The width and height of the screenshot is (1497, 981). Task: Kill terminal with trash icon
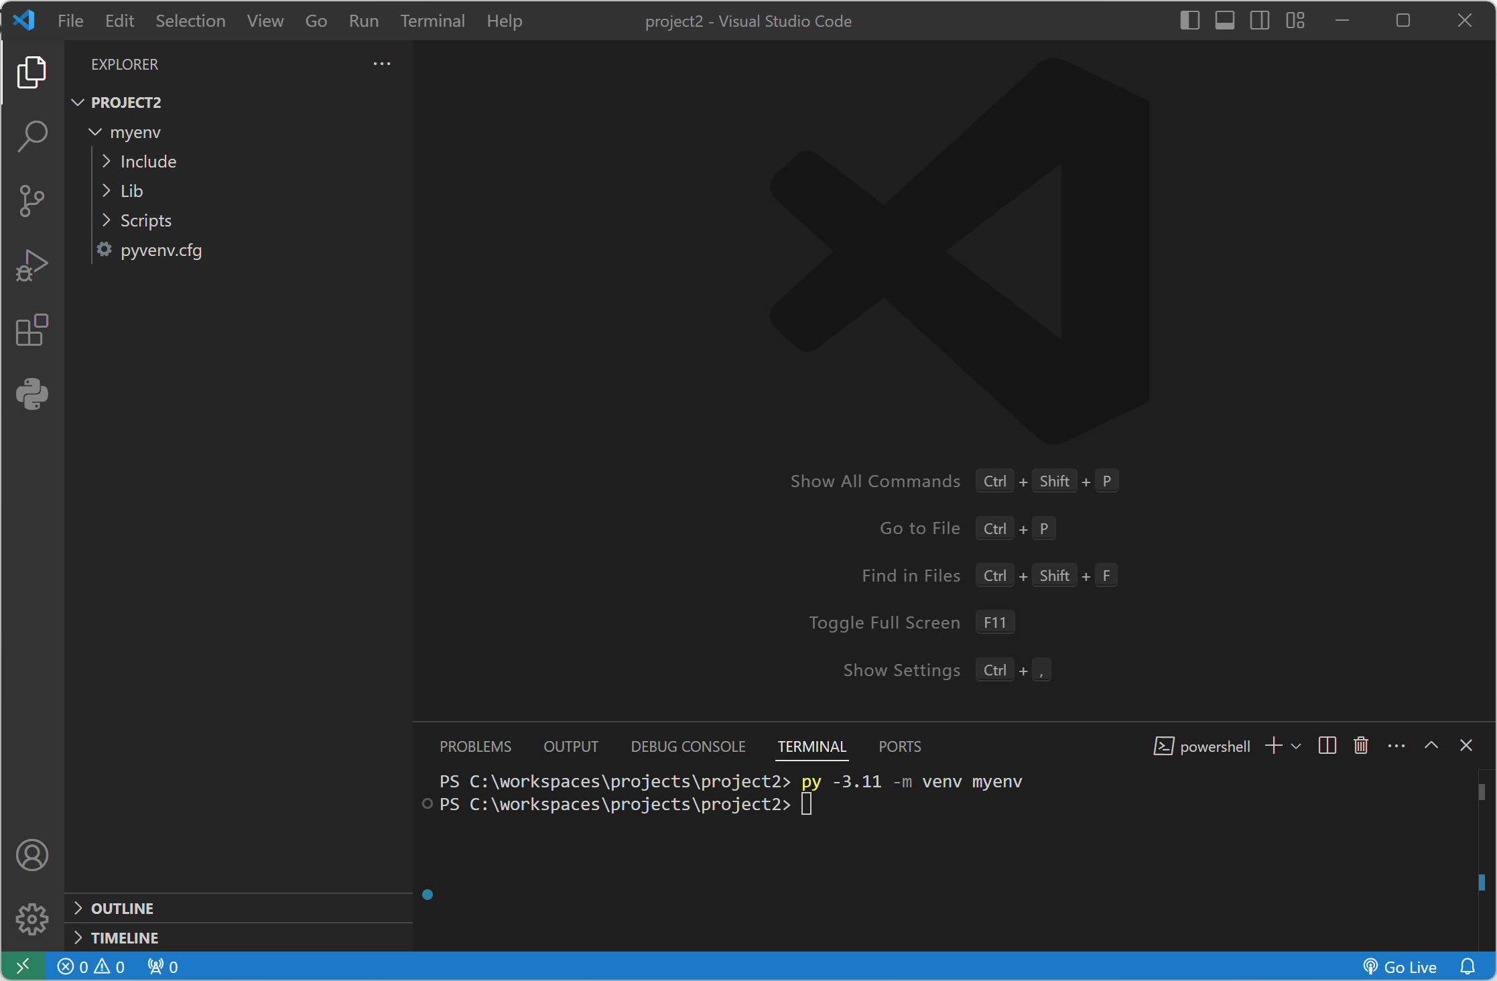pyautogui.click(x=1360, y=746)
